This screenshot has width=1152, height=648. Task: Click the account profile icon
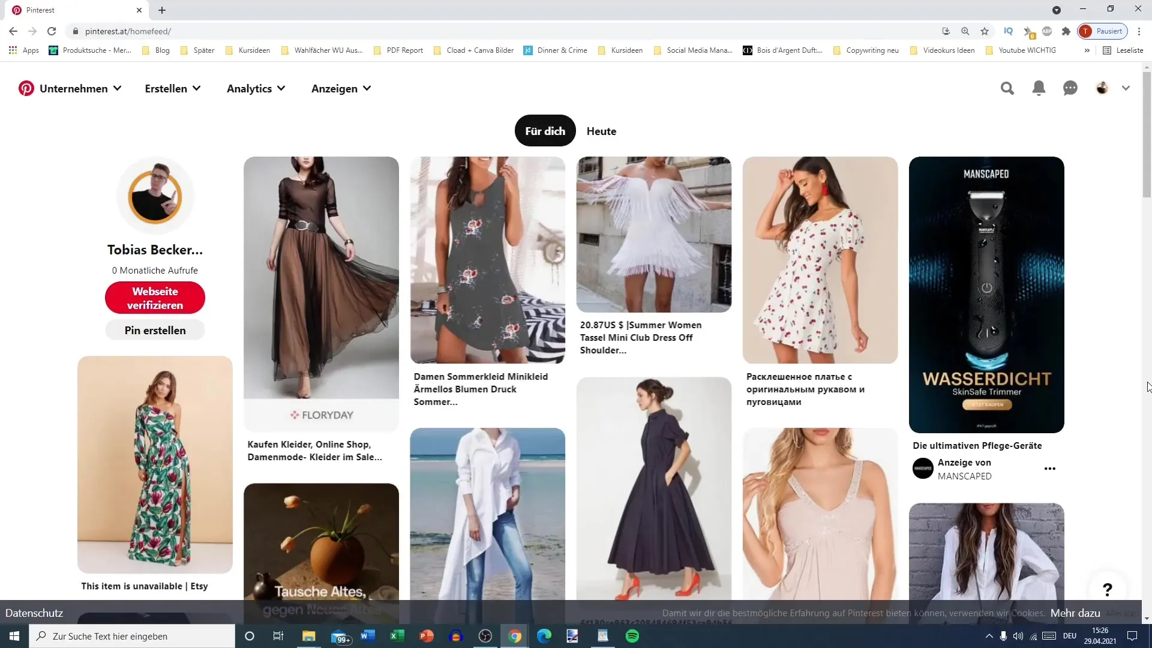(1102, 88)
